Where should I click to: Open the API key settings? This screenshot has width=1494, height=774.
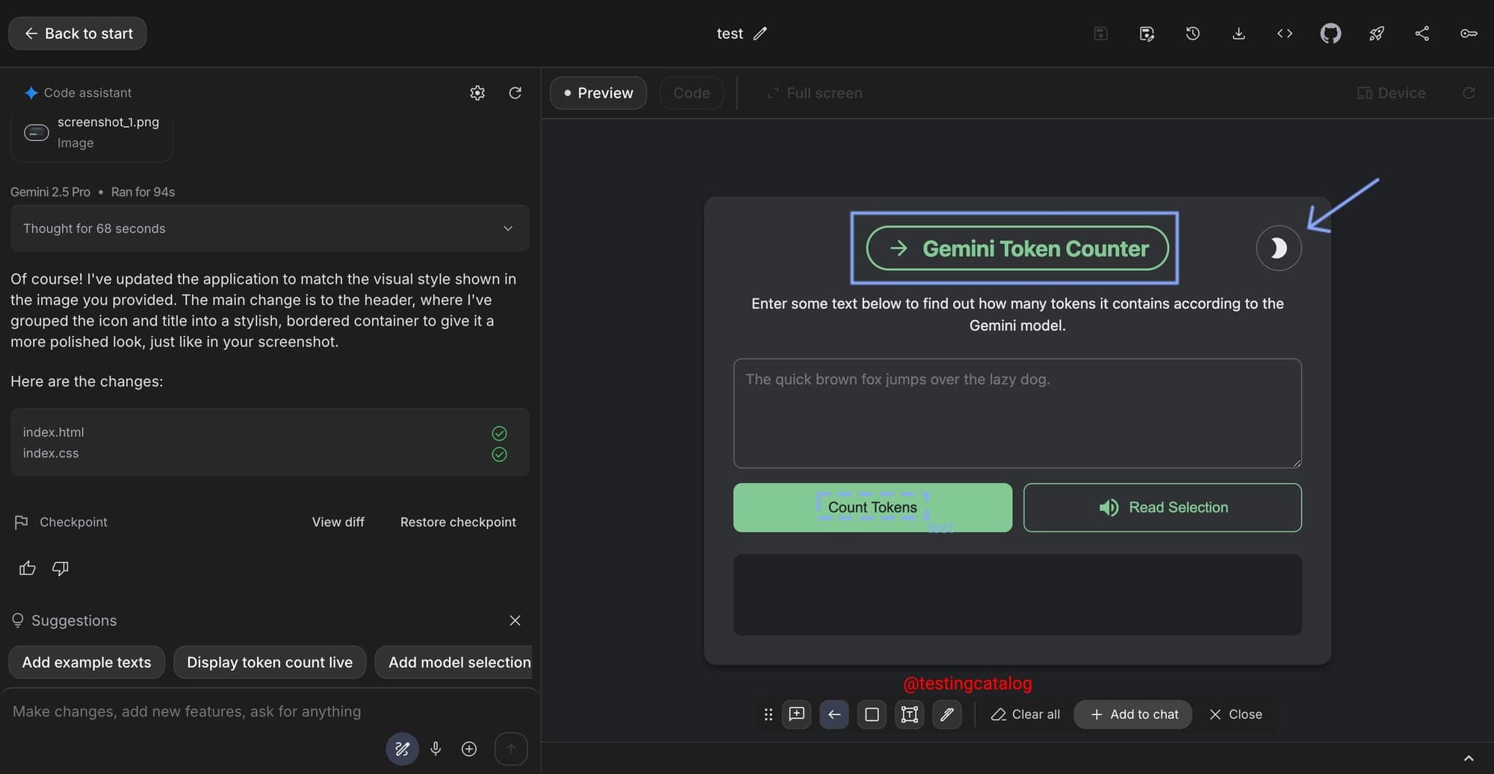click(x=1468, y=33)
